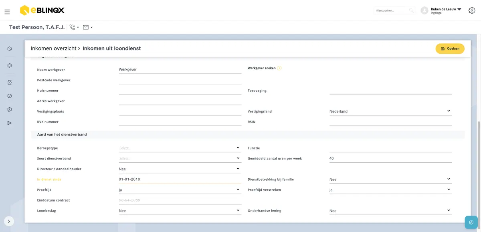Focus the Toevoeging field
481x232 pixels.
coord(391,90)
